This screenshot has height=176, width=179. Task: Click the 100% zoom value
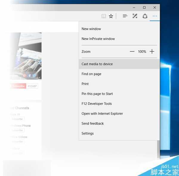coord(142,52)
